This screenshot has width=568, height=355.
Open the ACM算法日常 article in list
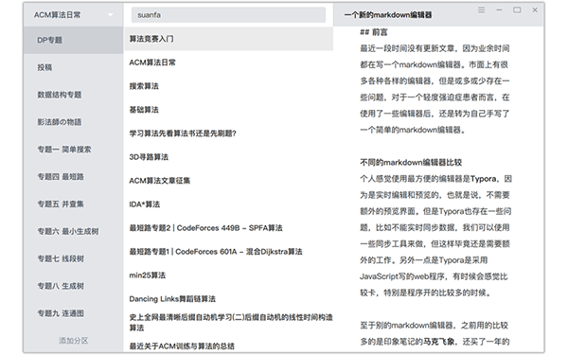(x=228, y=62)
